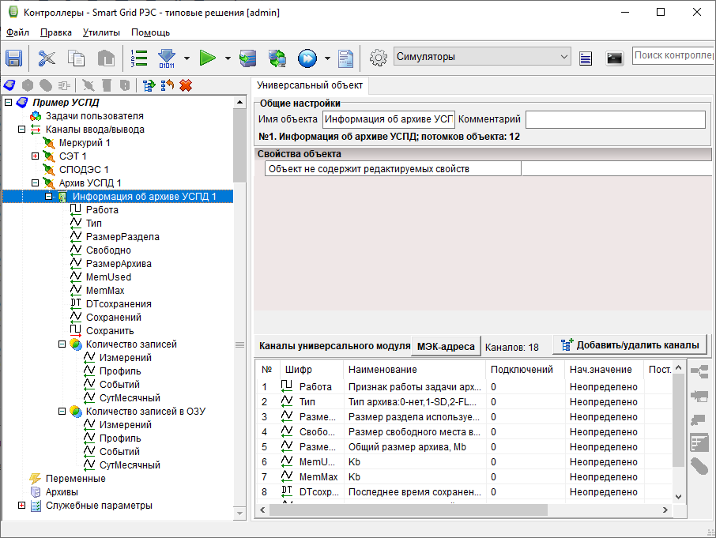Viewport: 716px width, 538px height.
Task: Select the Переменные tree item
Action: pyautogui.click(x=75, y=479)
